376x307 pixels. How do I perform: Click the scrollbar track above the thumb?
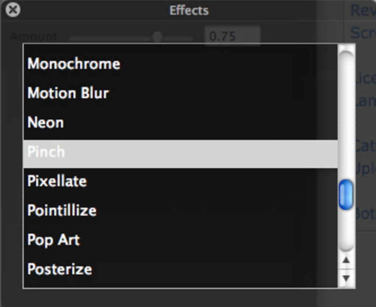tap(346, 118)
